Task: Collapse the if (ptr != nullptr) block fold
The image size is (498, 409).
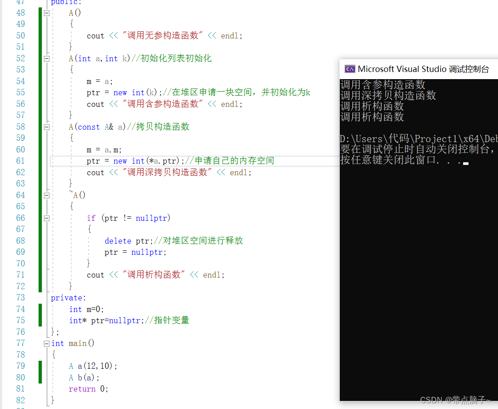Action: (x=46, y=218)
